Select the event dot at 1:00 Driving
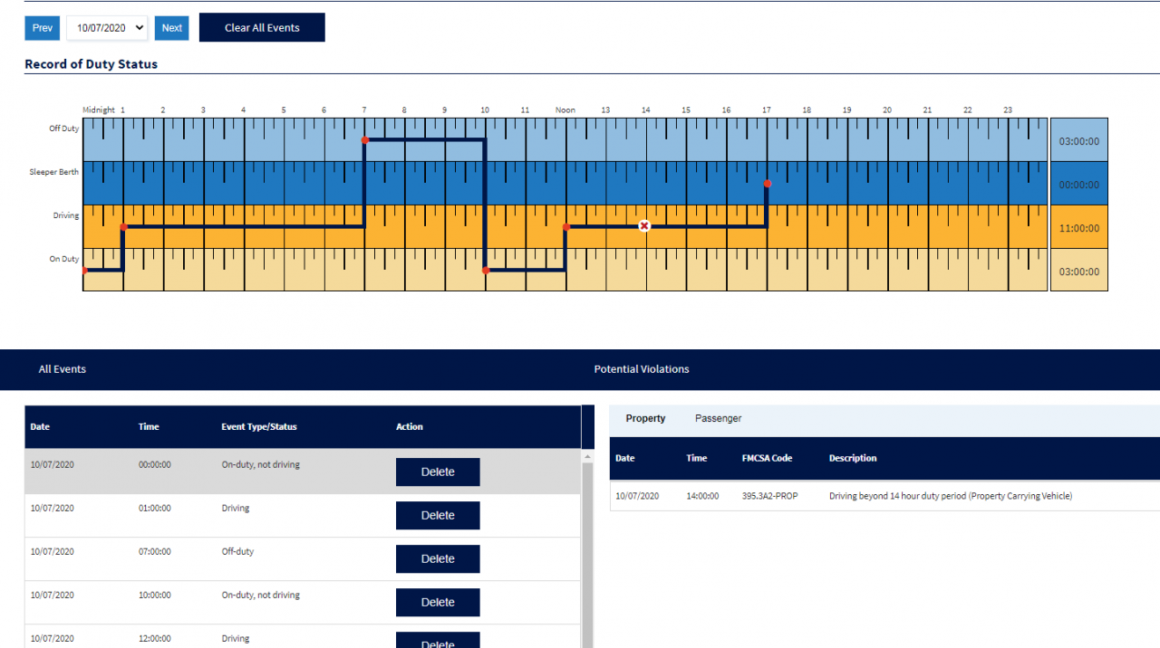This screenshot has height=648, width=1160. (x=123, y=227)
